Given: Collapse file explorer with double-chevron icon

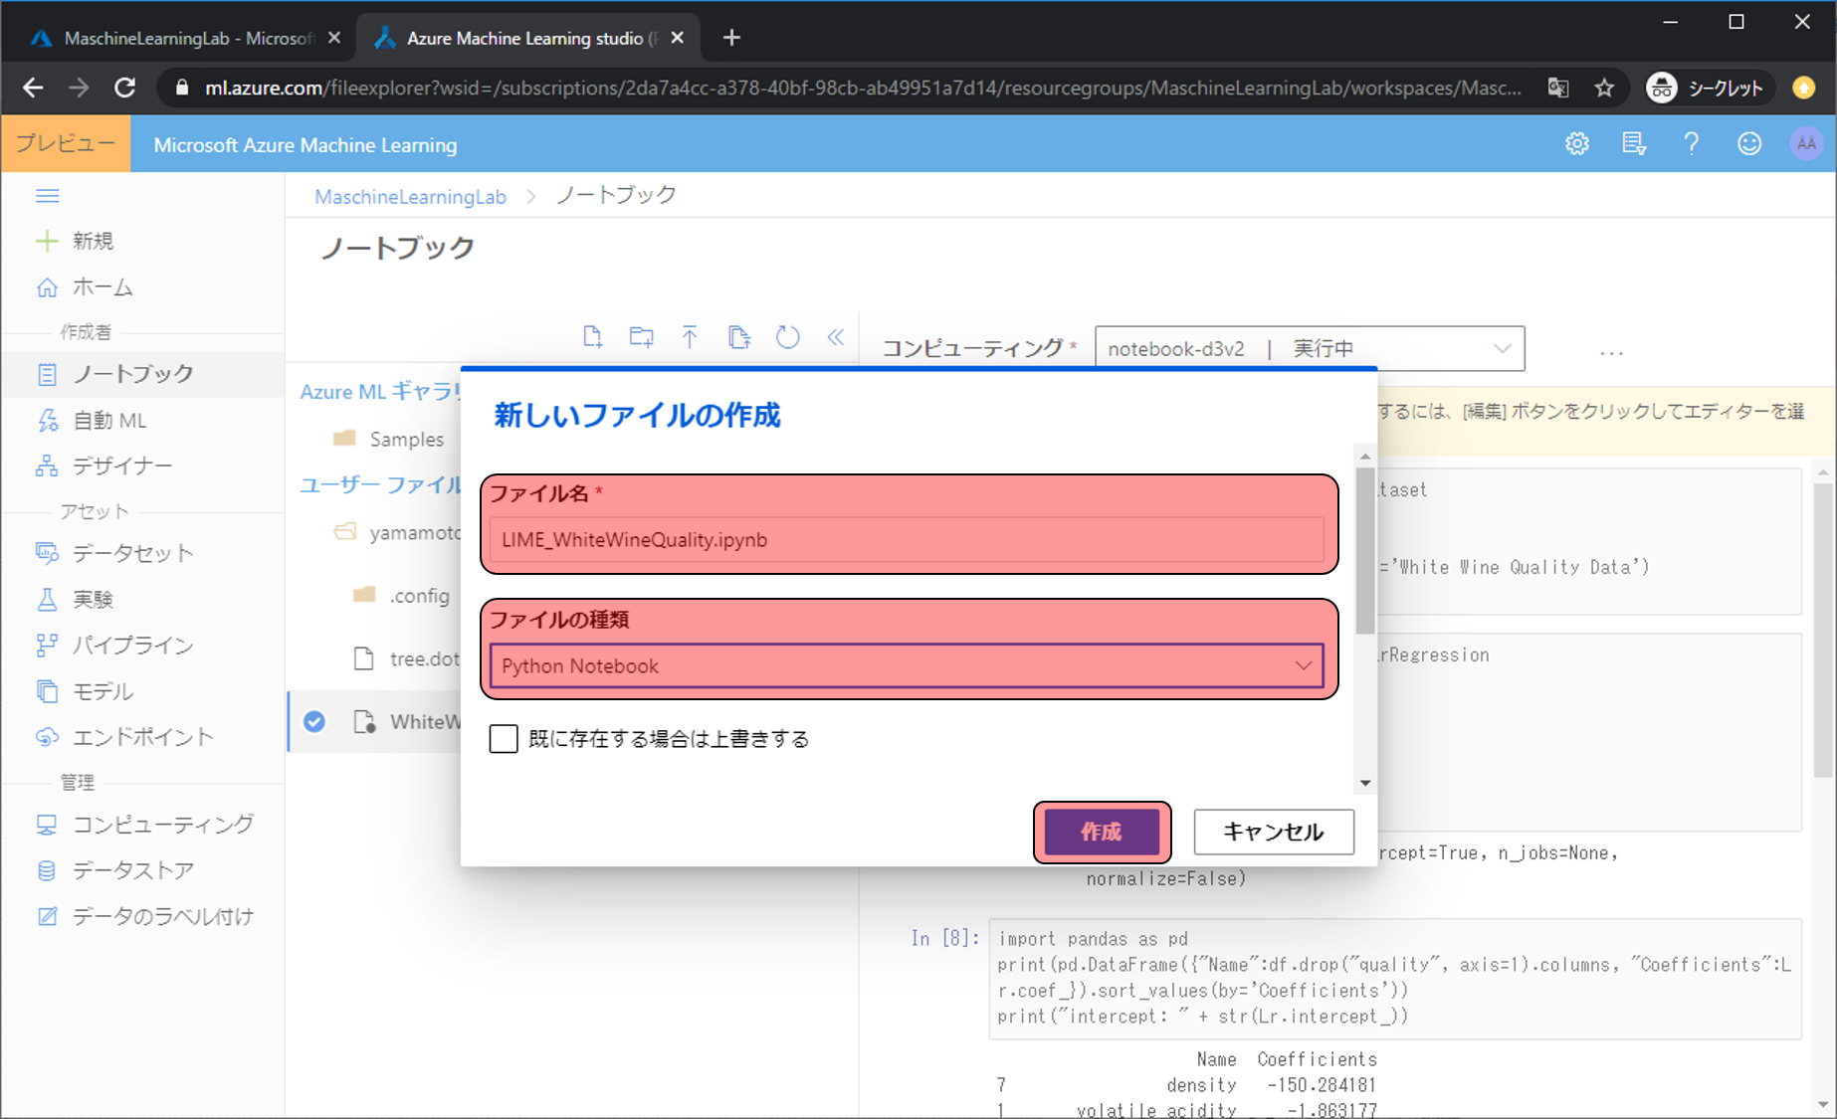Looking at the screenshot, I should click(x=836, y=337).
